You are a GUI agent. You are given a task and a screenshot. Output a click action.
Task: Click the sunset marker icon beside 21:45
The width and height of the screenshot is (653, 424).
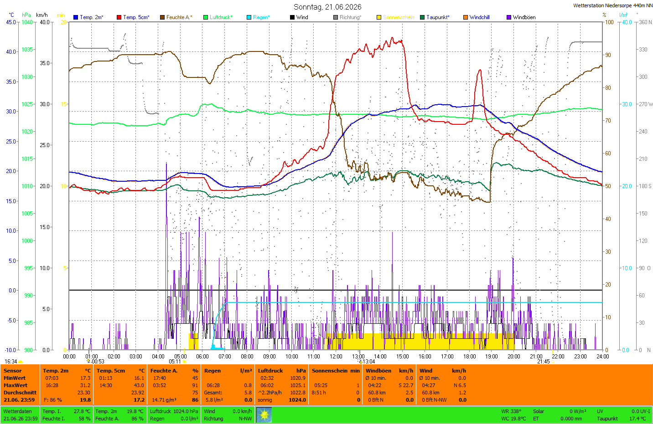pyautogui.click(x=554, y=362)
